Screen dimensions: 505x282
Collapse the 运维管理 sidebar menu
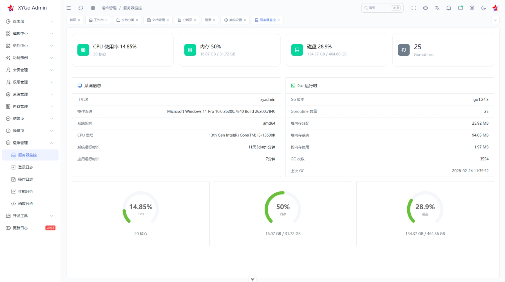(30, 143)
